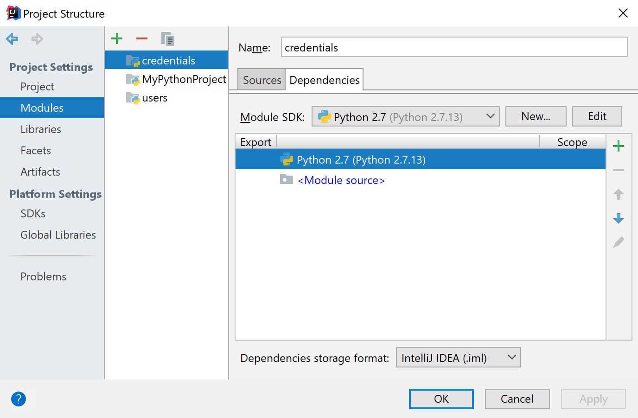
Task: Switch to the Sources tab
Action: click(x=261, y=79)
